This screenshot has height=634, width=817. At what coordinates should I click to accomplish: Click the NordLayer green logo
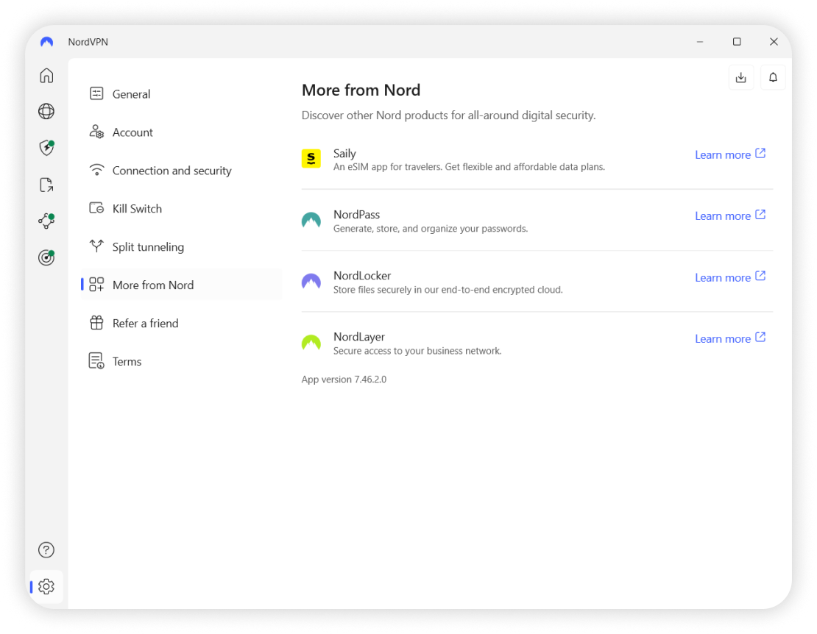click(311, 343)
